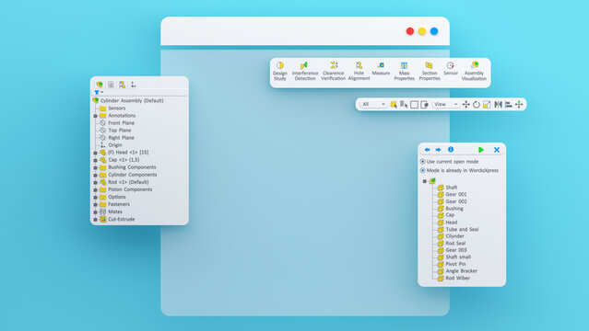Close the panel with blue X
Screen dimensions: 589x331
coord(497,150)
